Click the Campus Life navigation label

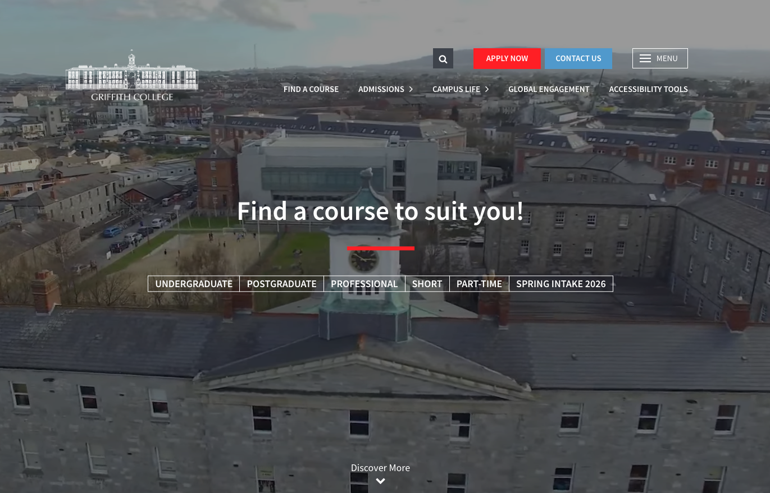456,89
